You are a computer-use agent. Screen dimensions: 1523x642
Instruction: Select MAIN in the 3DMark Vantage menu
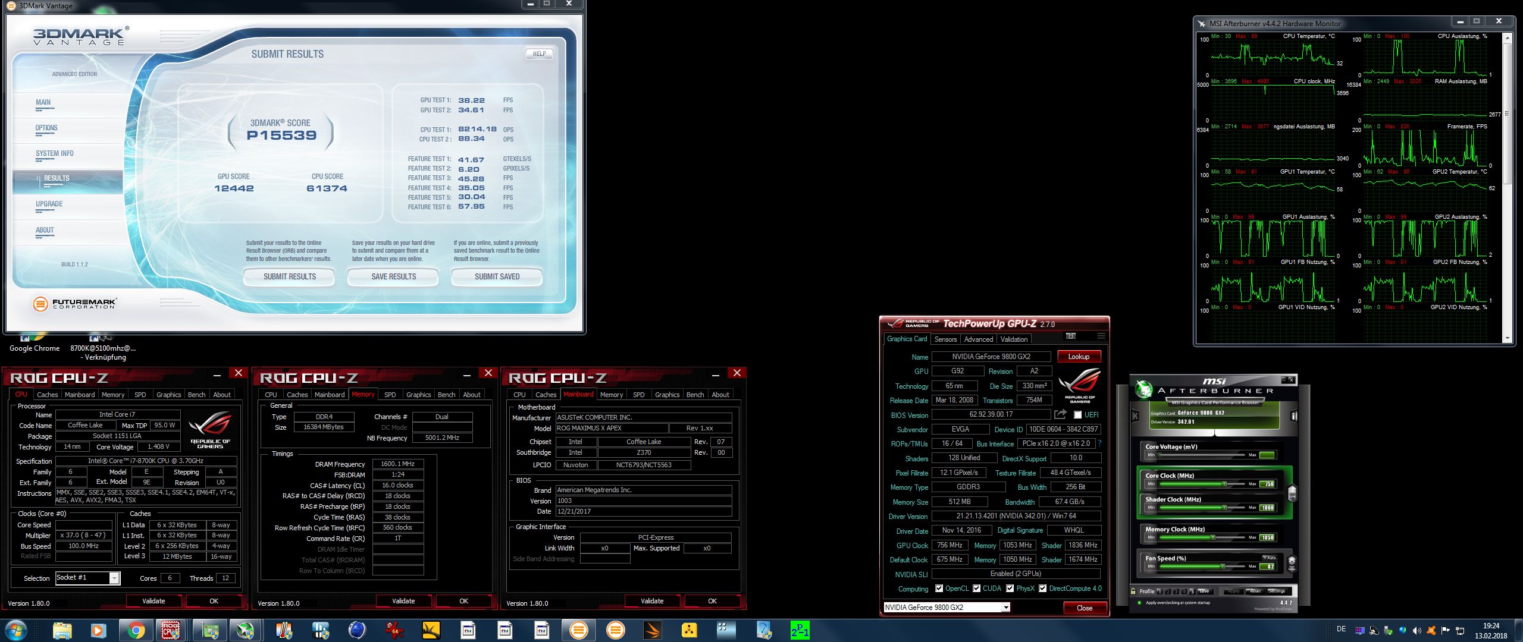click(43, 102)
